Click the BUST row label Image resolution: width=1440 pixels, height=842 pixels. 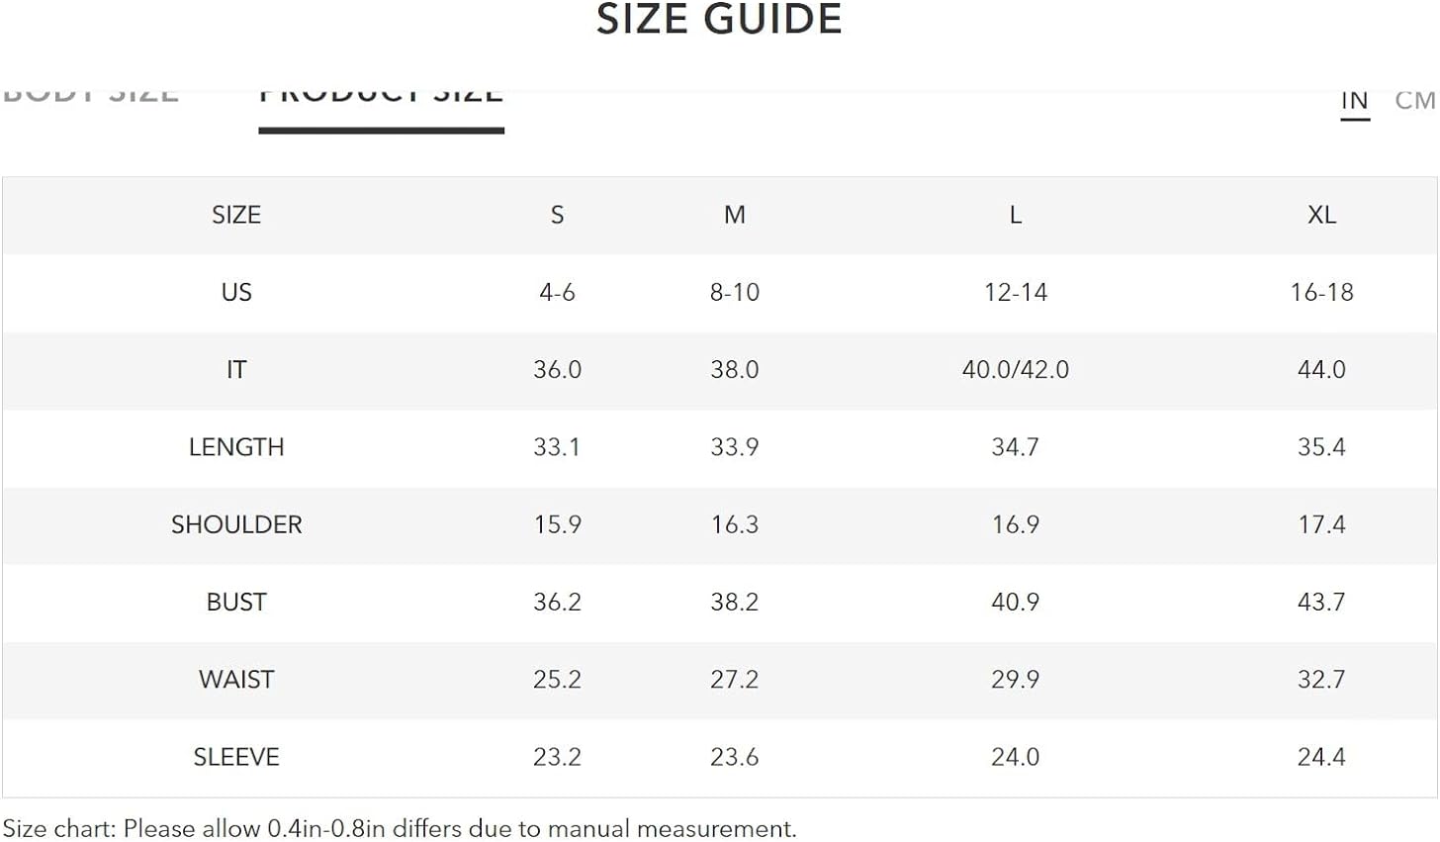(236, 602)
